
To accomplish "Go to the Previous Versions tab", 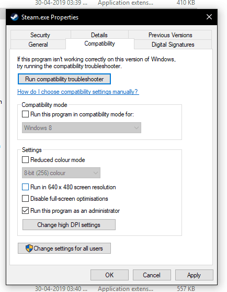I will click(170, 35).
